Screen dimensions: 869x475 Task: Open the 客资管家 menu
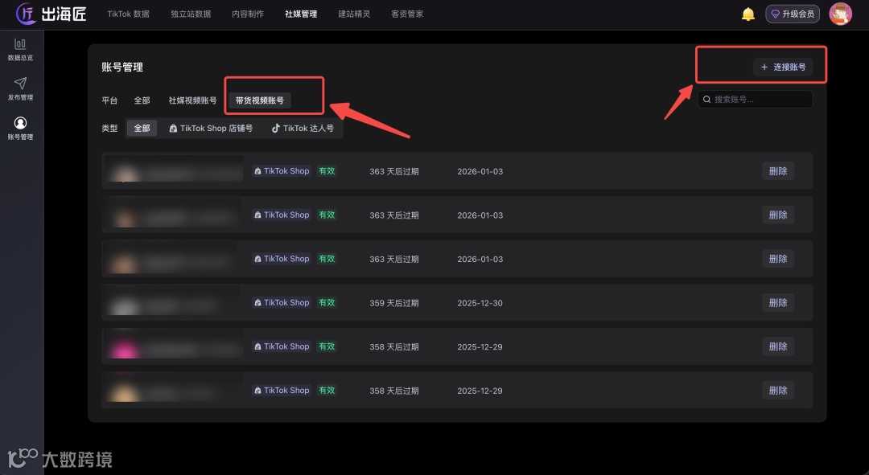tap(407, 14)
